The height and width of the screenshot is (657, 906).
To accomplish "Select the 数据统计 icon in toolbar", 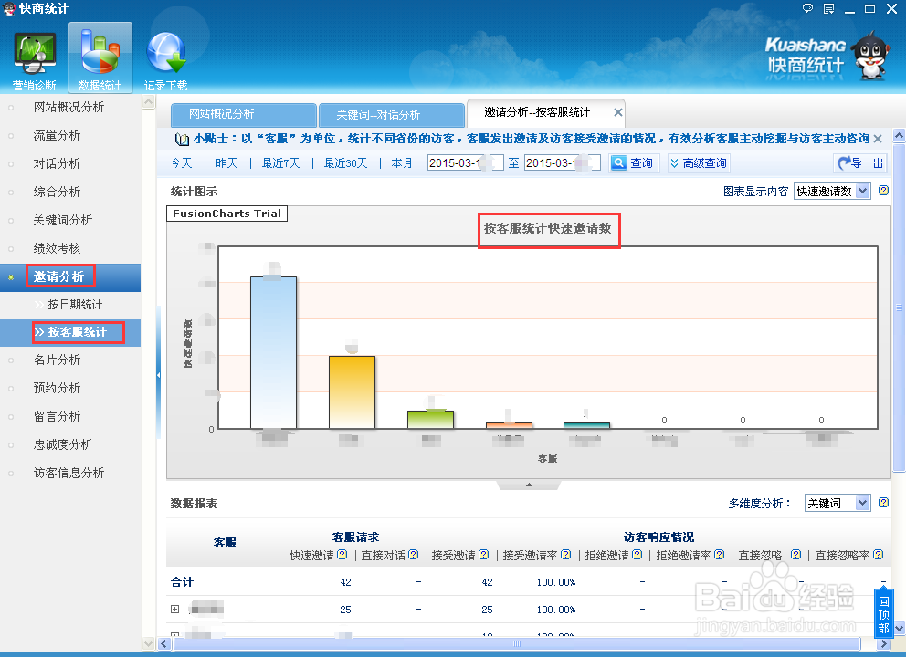I will pos(100,55).
